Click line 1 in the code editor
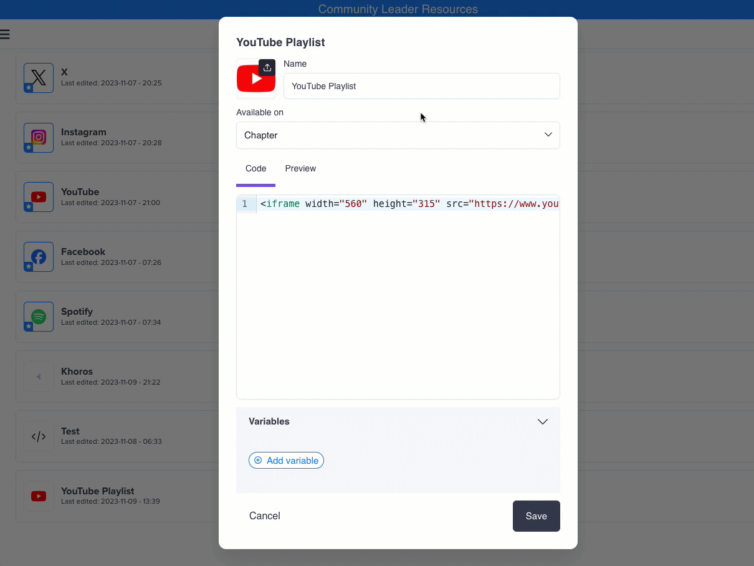Image resolution: width=754 pixels, height=566 pixels. (408, 204)
